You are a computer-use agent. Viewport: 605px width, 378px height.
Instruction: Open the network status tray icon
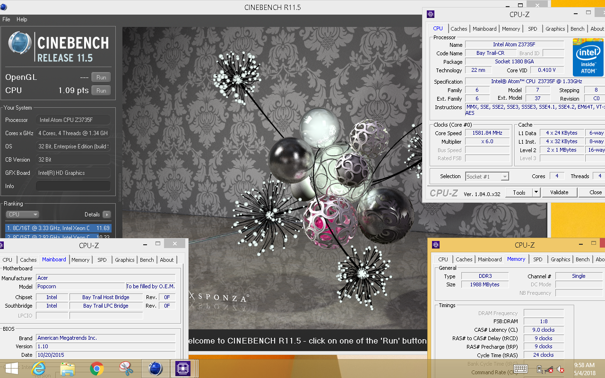tap(549, 369)
